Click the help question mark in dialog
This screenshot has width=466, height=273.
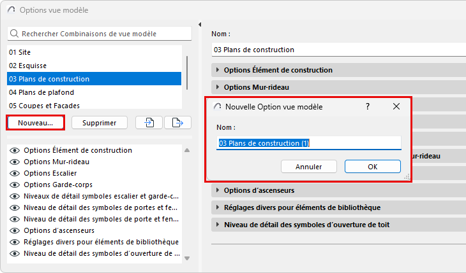click(368, 107)
